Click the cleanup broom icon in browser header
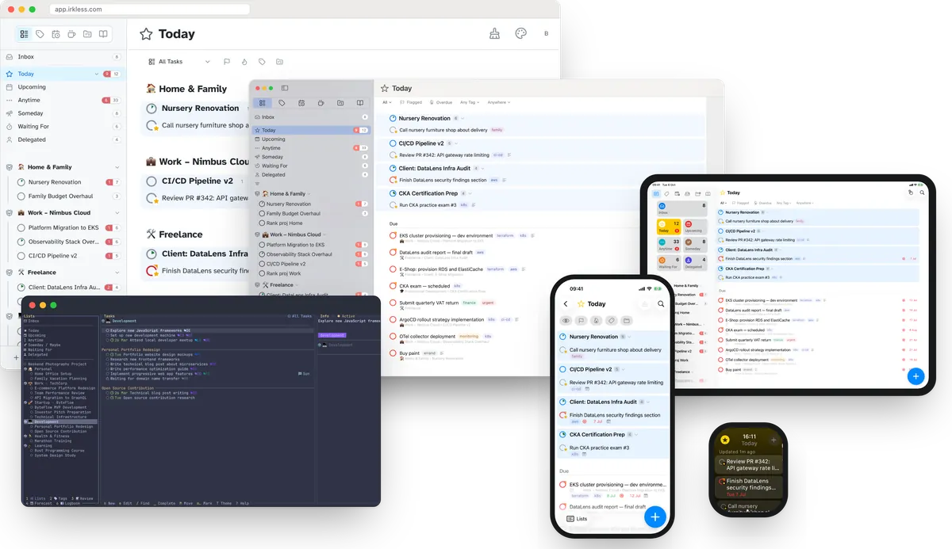This screenshot has height=549, width=952. click(495, 33)
